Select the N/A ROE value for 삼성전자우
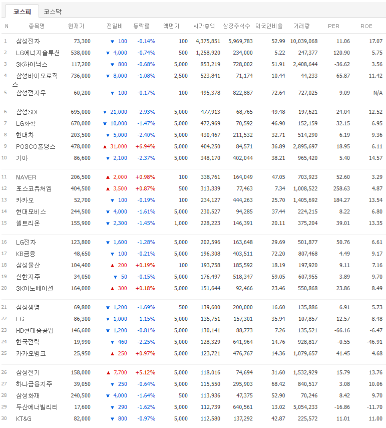The height and width of the screenshot is (428, 386). pyautogui.click(x=378, y=93)
